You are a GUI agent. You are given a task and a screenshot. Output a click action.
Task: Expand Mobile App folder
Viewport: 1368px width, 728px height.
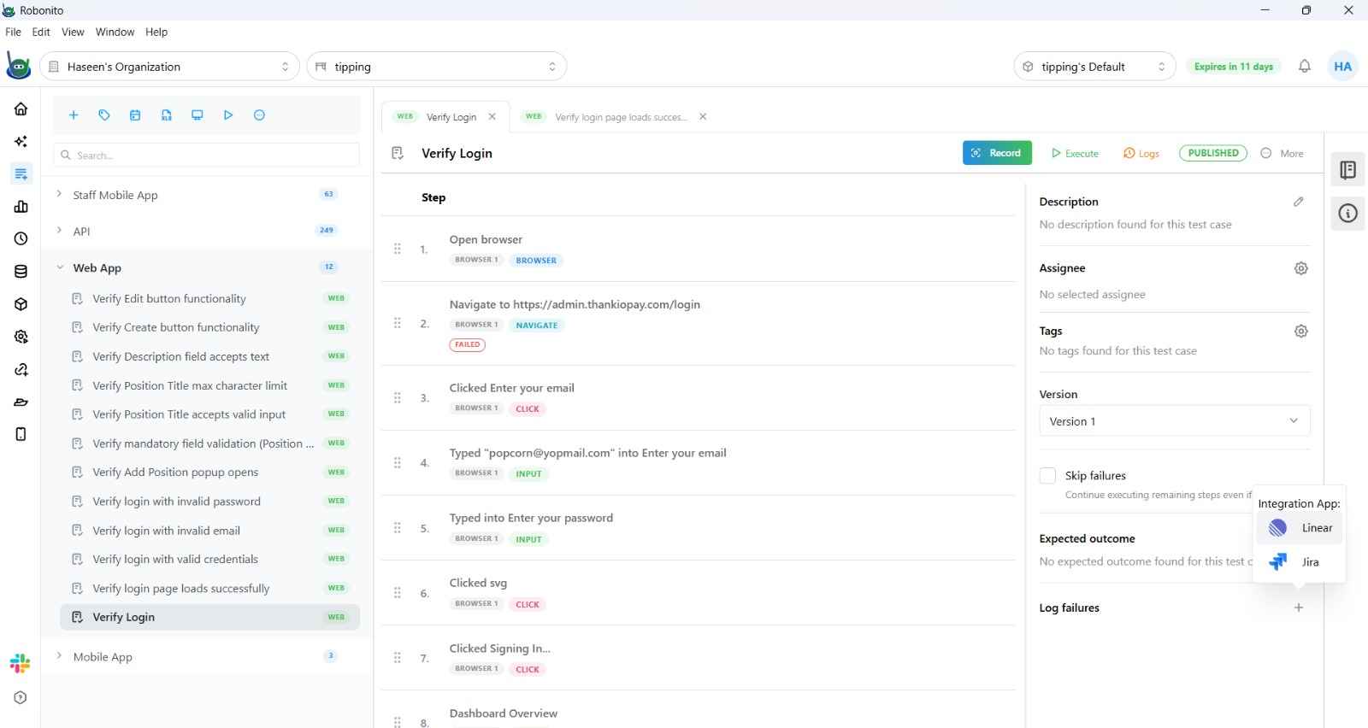[x=59, y=655]
